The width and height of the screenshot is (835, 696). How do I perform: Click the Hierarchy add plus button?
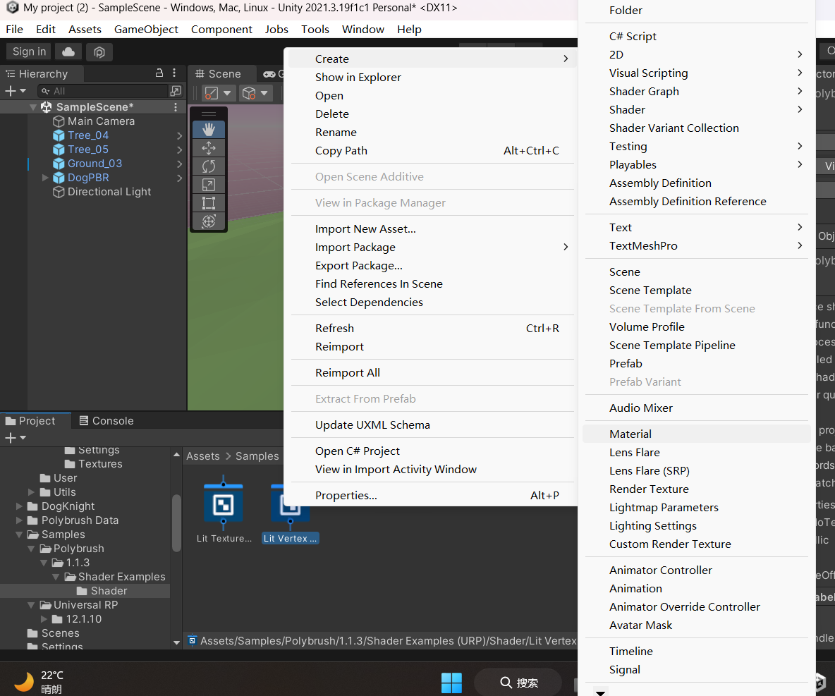(10, 91)
